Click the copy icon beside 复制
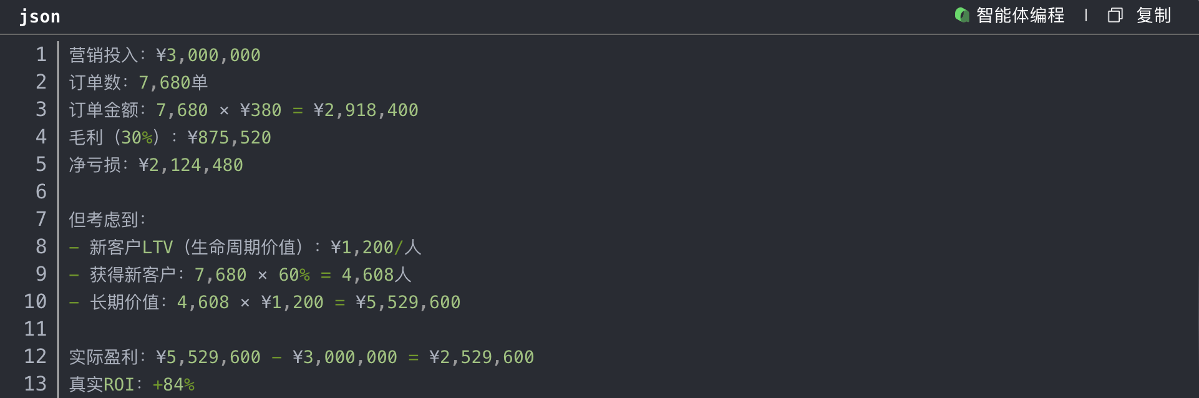1199x398 pixels. click(x=1115, y=15)
